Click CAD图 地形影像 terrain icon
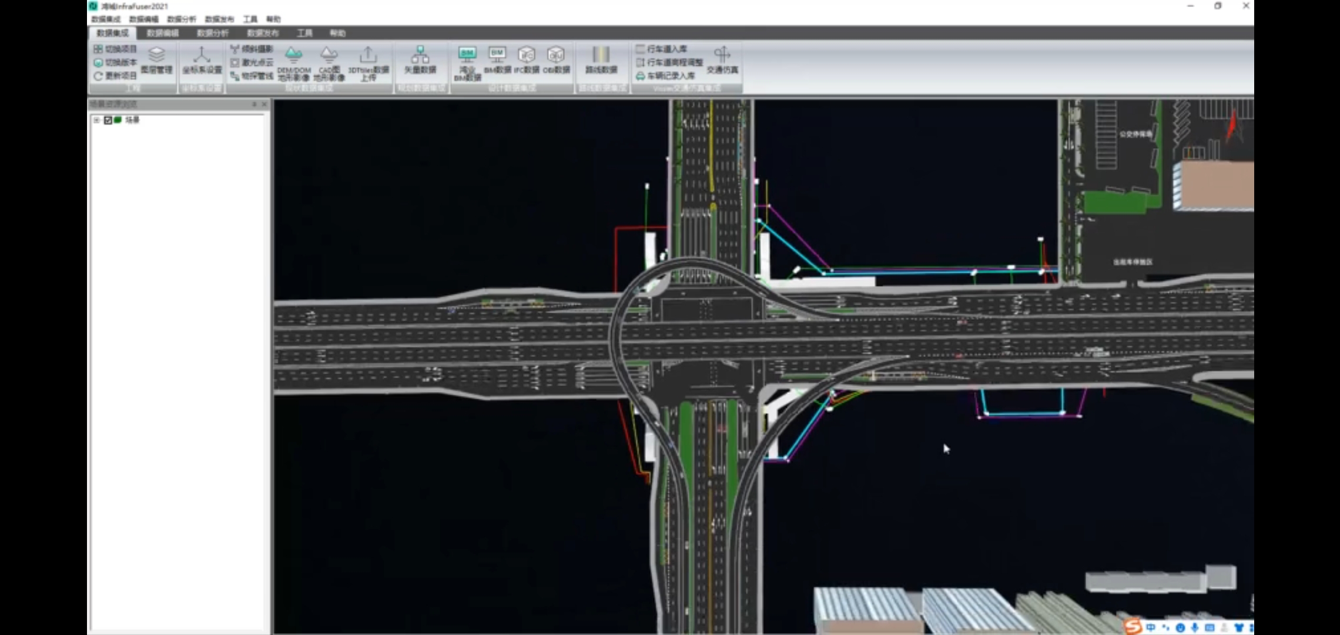Image resolution: width=1340 pixels, height=635 pixels. point(329,55)
